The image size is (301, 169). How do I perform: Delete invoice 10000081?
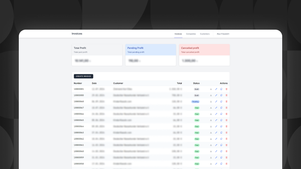227,89
